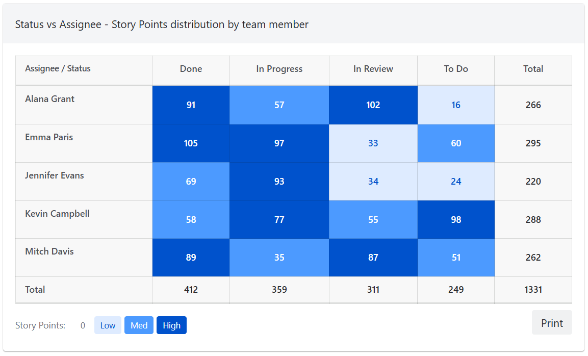Viewport: 588px width, 356px height.
Task: Open Jennifer Evans's In Progress cell 93
Action: point(279,182)
